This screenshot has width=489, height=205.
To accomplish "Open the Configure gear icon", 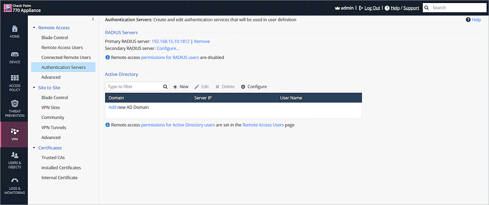I will (243, 86).
